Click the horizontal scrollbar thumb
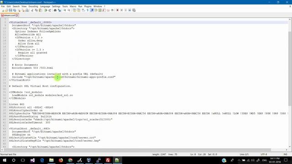Screen dimensions: 292x164 click(x=137, y=150)
